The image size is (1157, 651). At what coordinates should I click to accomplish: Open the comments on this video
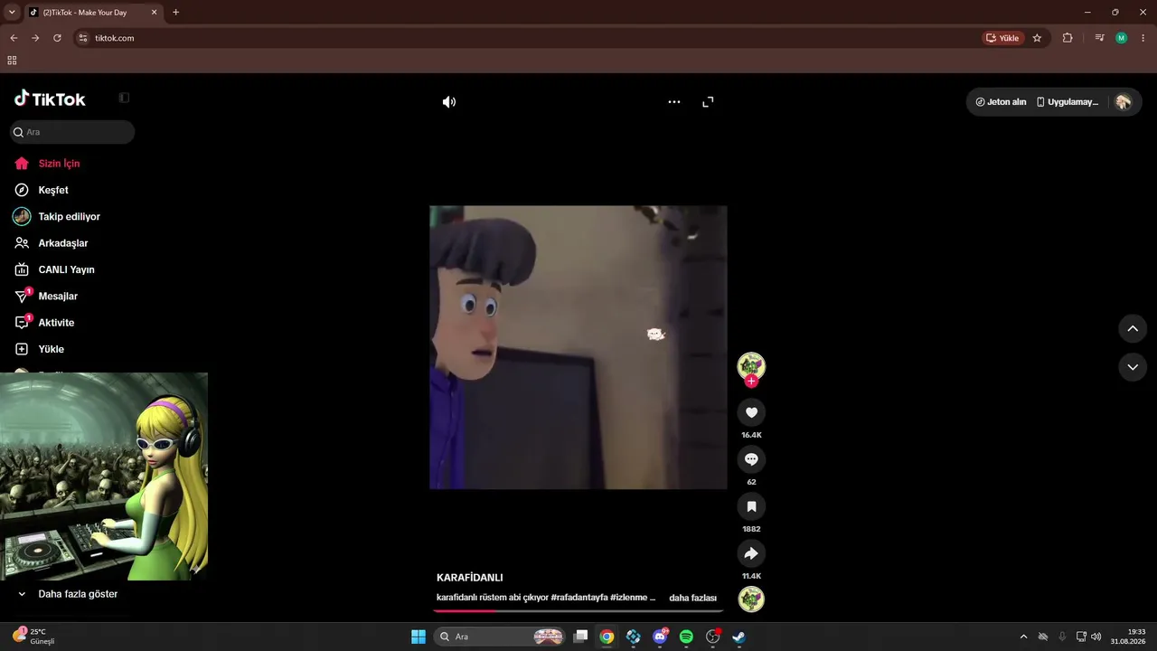pyautogui.click(x=751, y=459)
